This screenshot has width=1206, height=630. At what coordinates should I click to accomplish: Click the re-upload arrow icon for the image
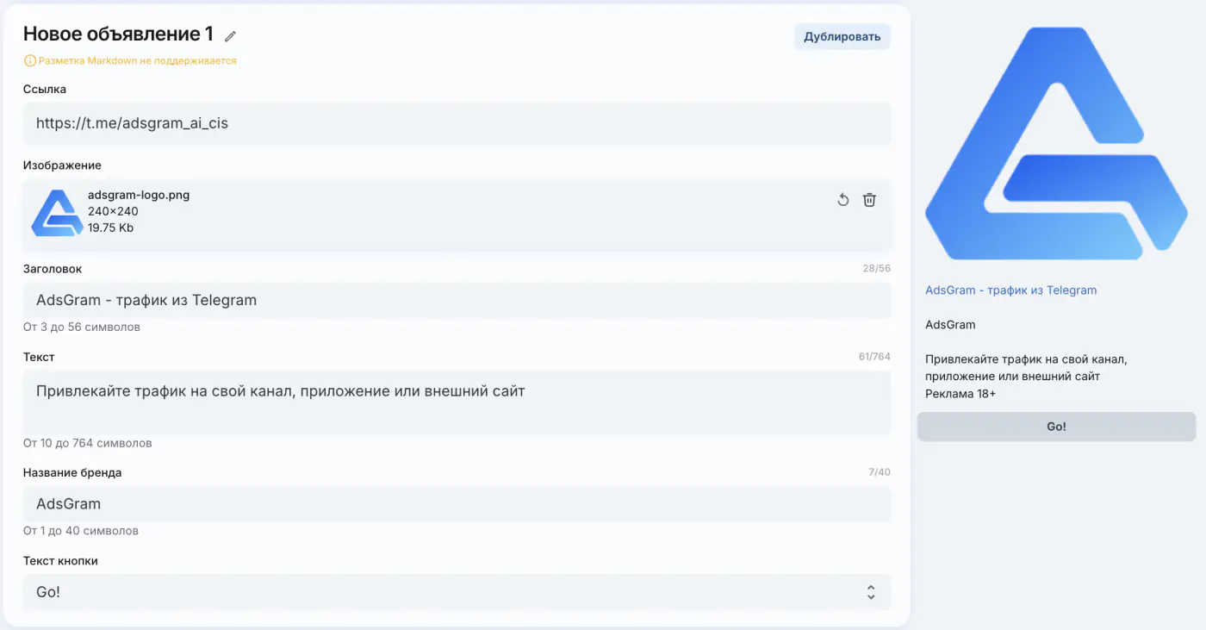point(843,200)
